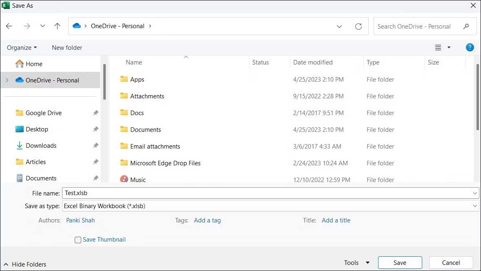Image resolution: width=481 pixels, height=271 pixels.
Task: Click the search magnifier icon
Action: click(466, 26)
